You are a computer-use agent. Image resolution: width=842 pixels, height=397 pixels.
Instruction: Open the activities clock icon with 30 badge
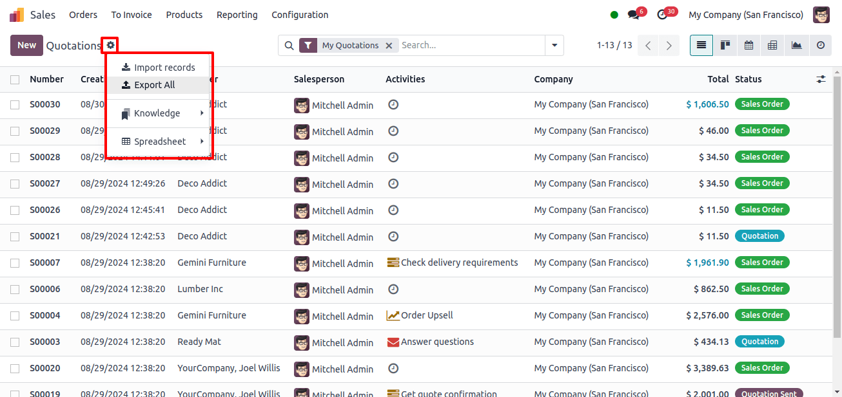662,15
